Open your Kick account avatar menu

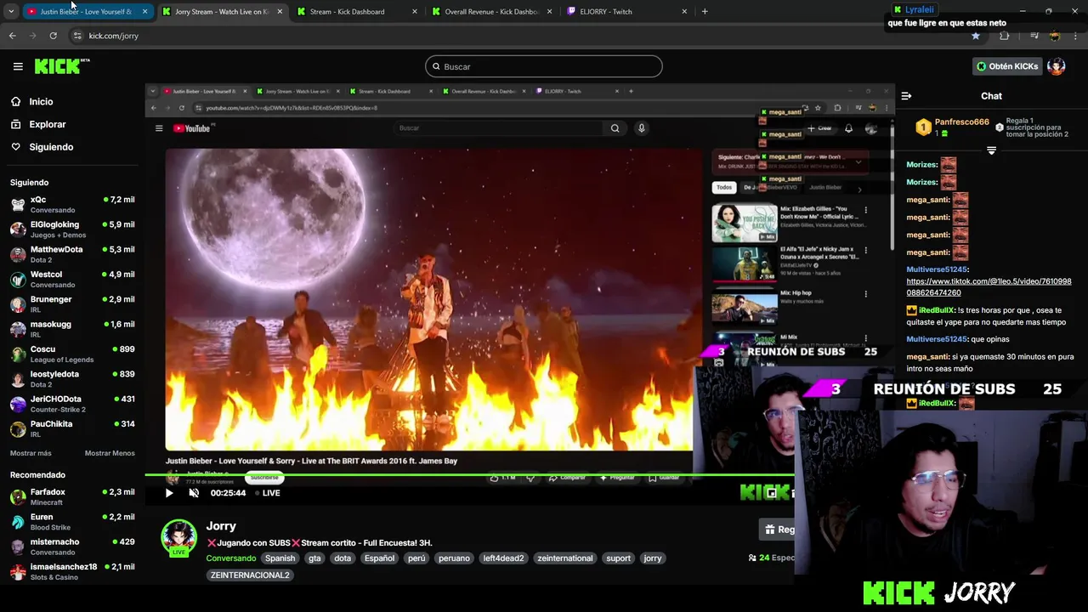[x=1056, y=66]
